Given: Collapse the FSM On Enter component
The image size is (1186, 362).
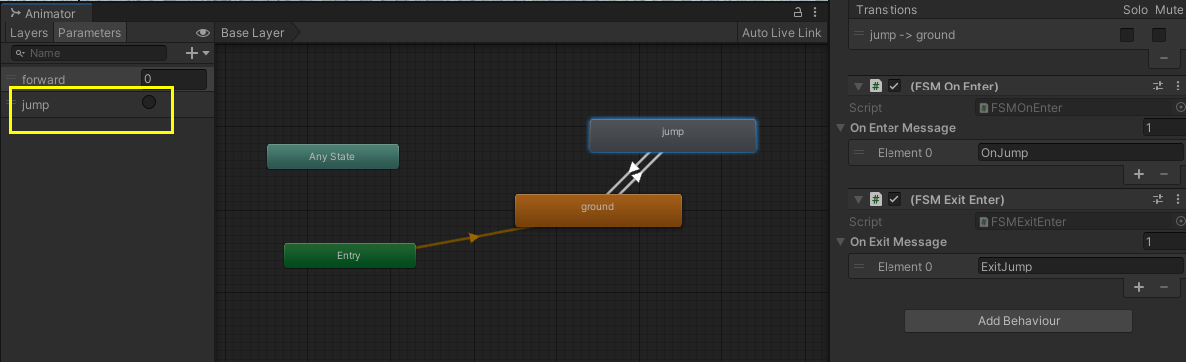Looking at the screenshot, I should pyautogui.click(x=859, y=86).
